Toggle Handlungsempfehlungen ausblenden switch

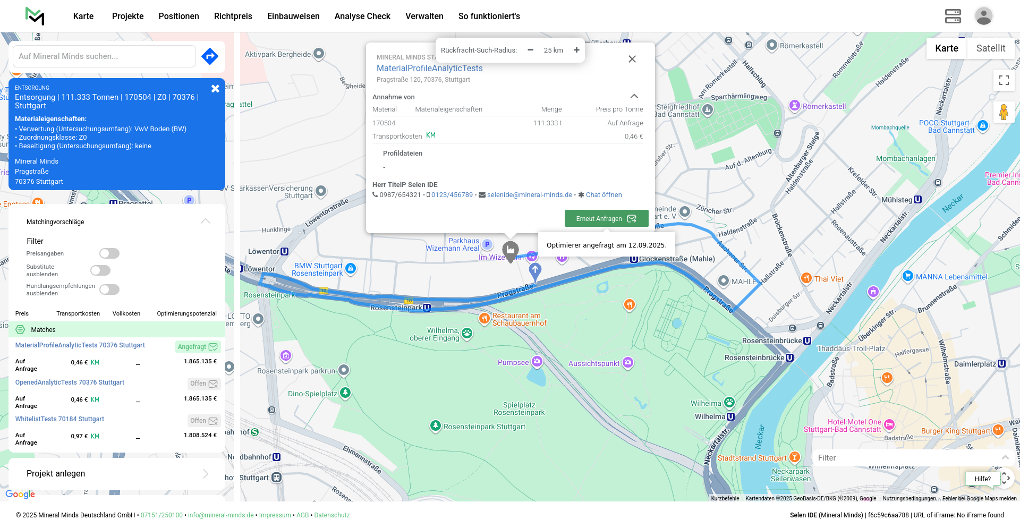(109, 289)
